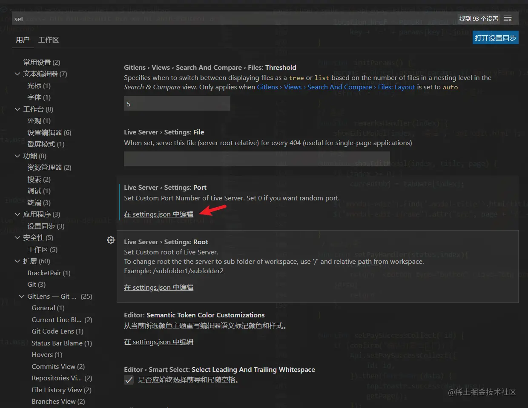Collapse the GitLens — Git (25) subtree
528x408 pixels.
click(x=22, y=296)
